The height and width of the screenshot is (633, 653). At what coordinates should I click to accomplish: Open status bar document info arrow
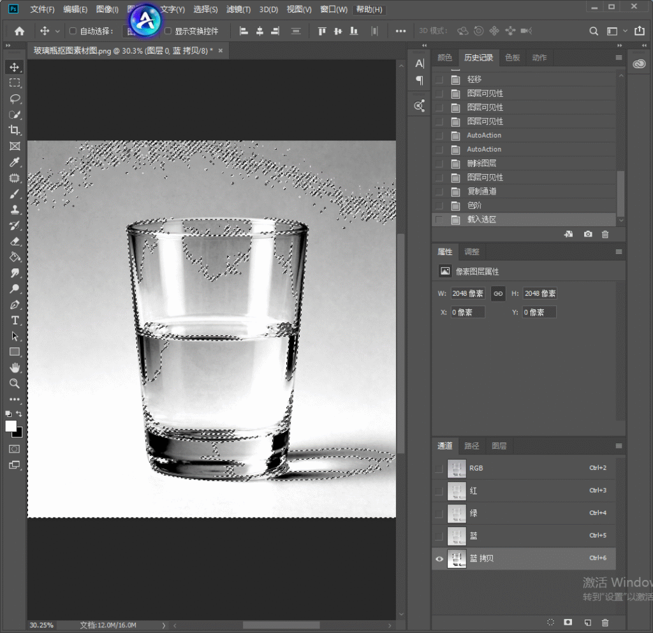[164, 625]
